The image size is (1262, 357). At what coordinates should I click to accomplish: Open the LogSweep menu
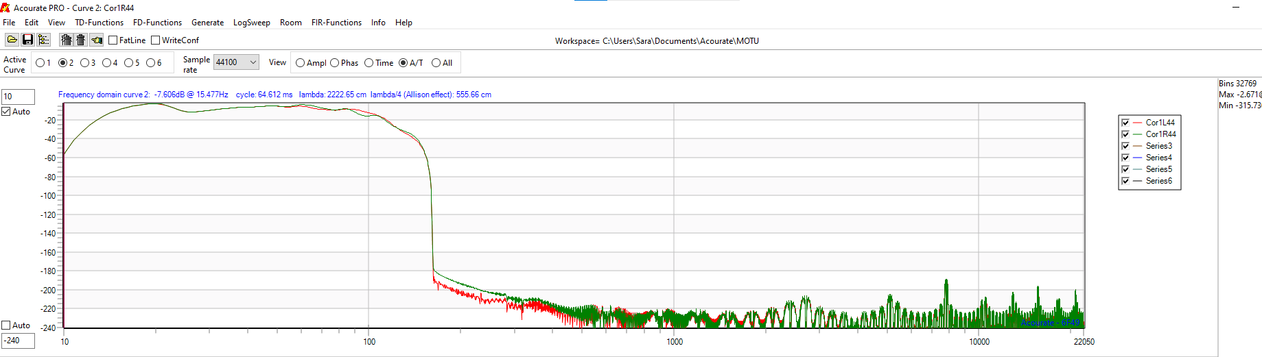click(252, 23)
